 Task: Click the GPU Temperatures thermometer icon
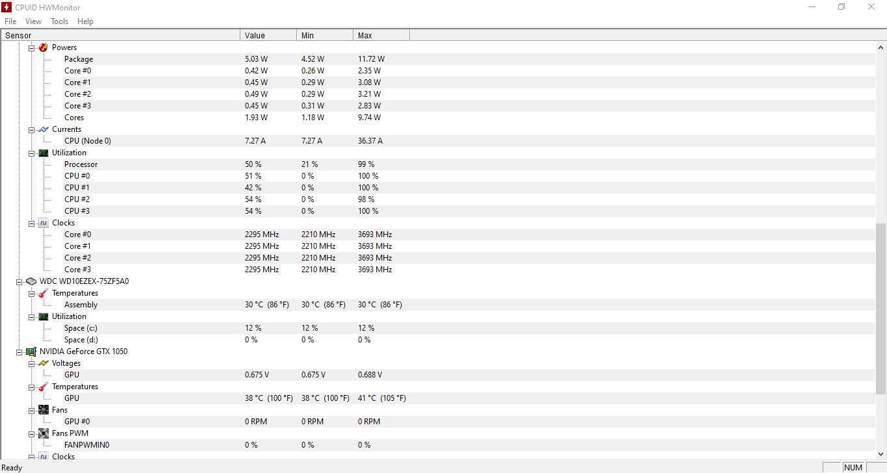point(44,387)
